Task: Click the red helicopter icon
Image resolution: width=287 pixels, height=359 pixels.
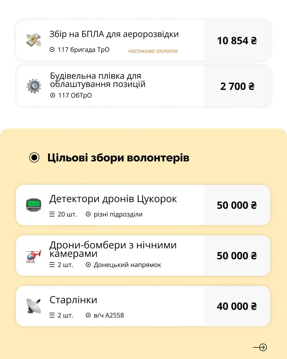Action: coord(34,256)
